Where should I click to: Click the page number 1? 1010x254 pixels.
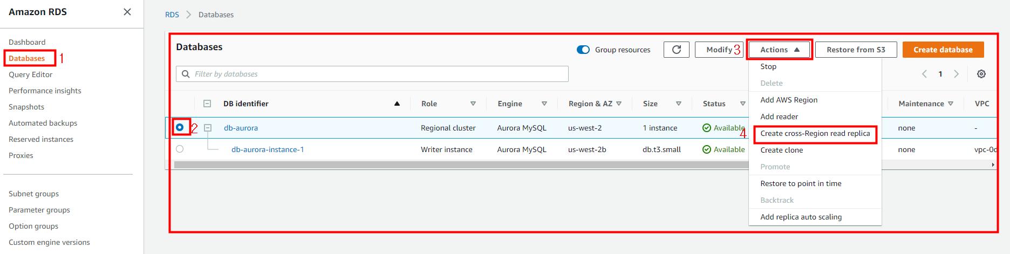(x=940, y=74)
